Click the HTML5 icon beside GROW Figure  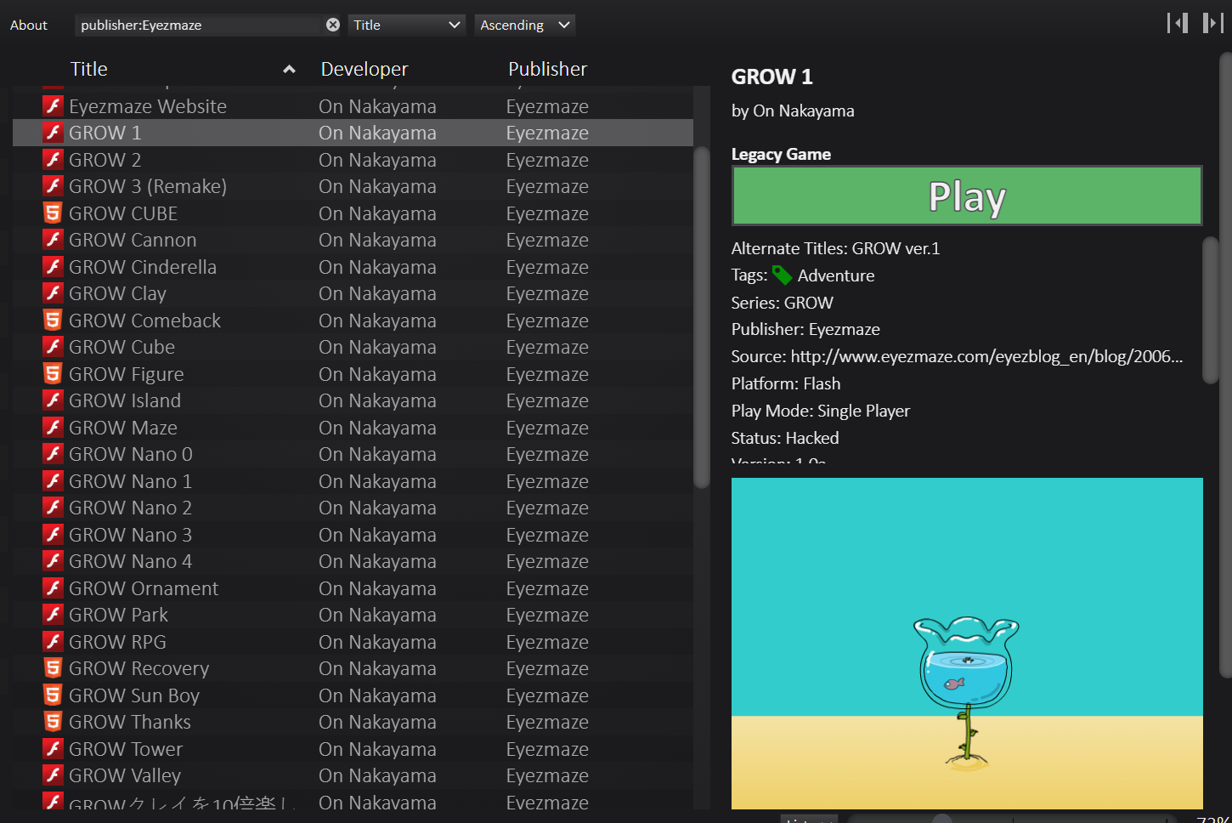[53, 374]
